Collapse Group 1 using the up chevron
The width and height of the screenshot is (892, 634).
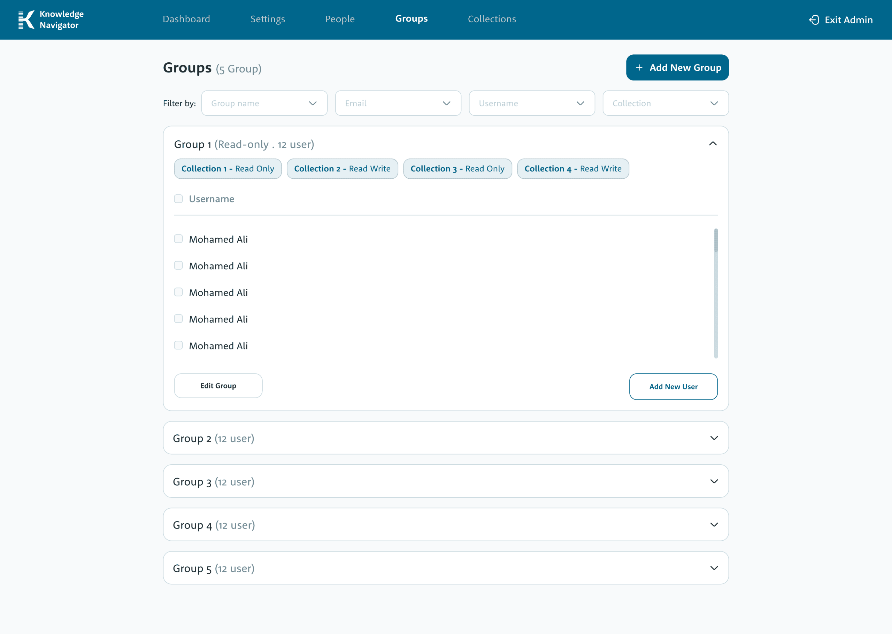pos(713,144)
